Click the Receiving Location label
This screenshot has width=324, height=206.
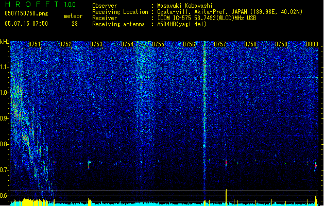click(120, 12)
